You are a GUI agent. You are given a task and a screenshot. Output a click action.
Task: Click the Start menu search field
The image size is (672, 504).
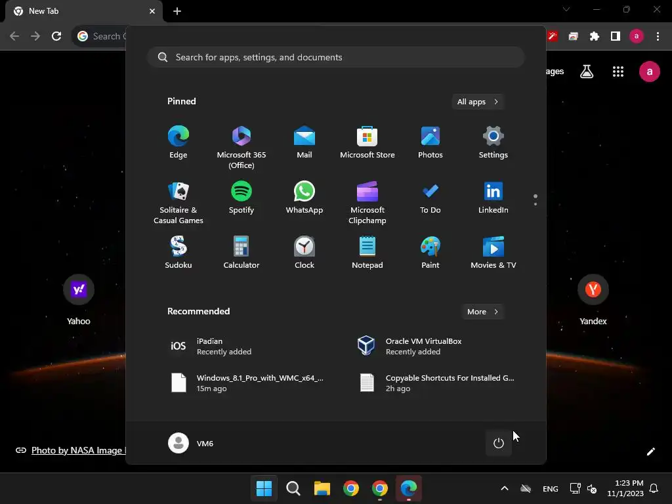click(x=335, y=58)
